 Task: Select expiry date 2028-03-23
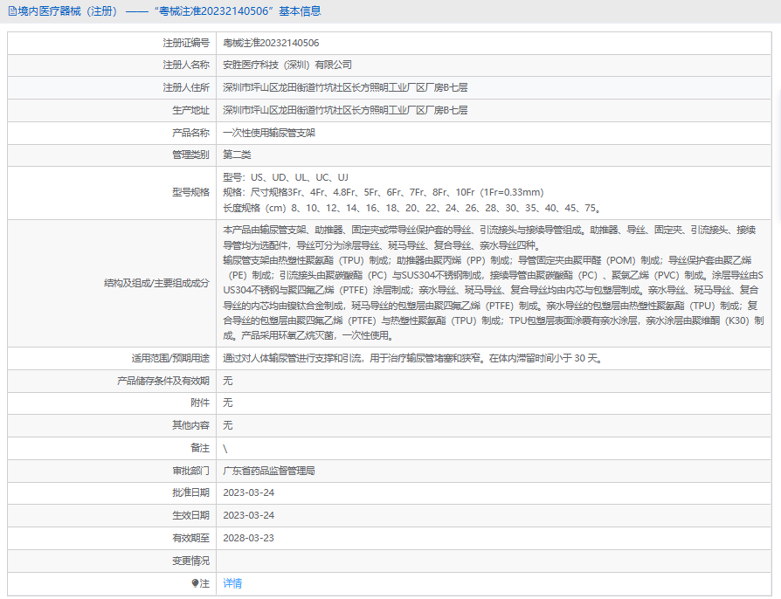tap(249, 538)
